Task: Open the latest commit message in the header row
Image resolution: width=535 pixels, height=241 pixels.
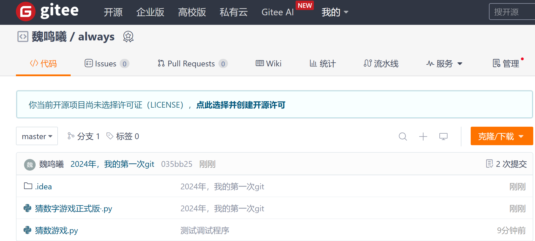Action: point(112,164)
